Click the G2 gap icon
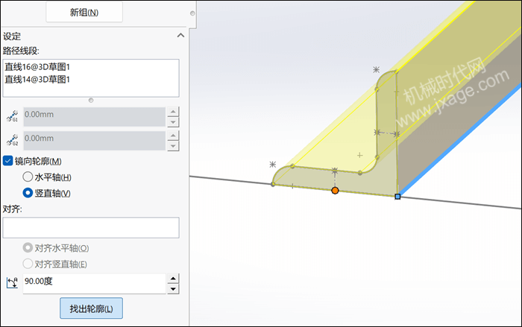Screen dimensions: 522x327 tap(13, 140)
